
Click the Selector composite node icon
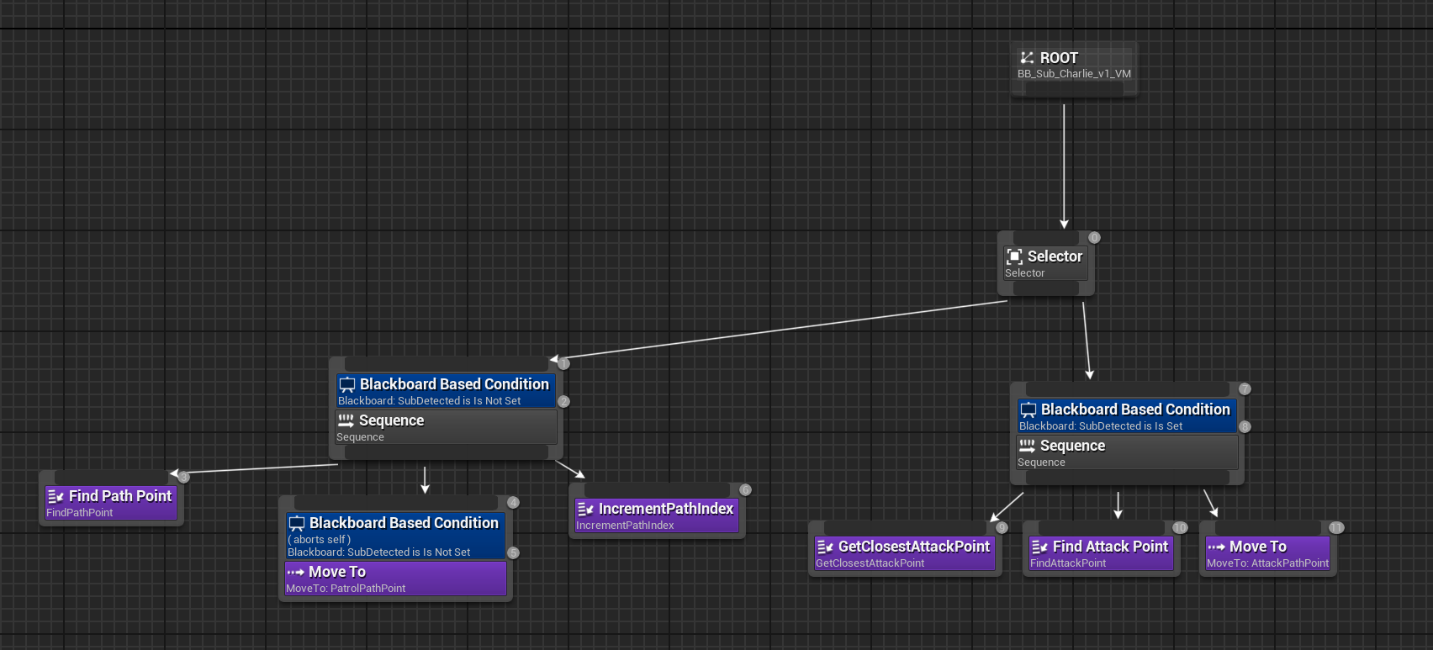coord(1015,256)
